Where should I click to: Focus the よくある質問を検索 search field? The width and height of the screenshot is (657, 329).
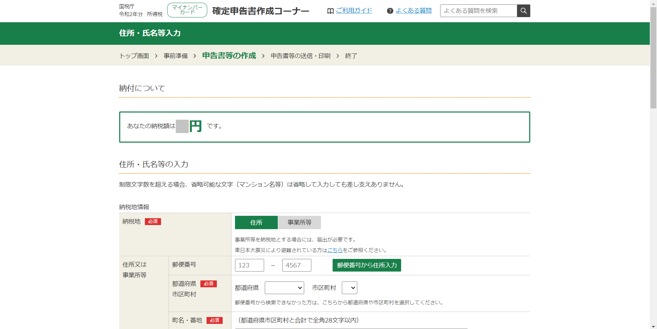479,11
